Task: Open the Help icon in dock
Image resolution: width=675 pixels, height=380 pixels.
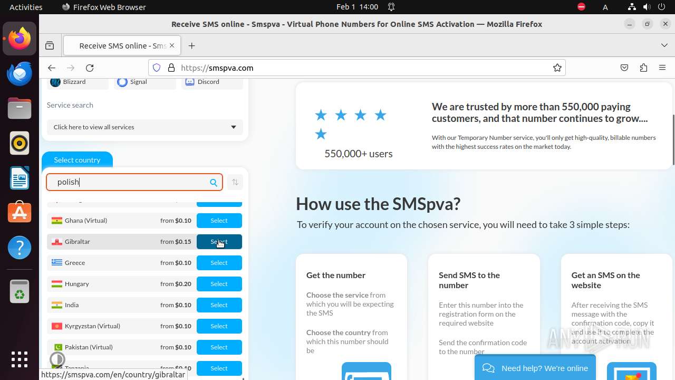Action: (20, 248)
